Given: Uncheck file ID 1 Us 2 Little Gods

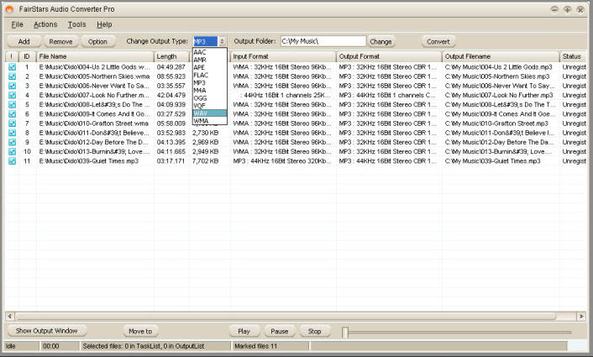Looking at the screenshot, I should click(x=12, y=67).
